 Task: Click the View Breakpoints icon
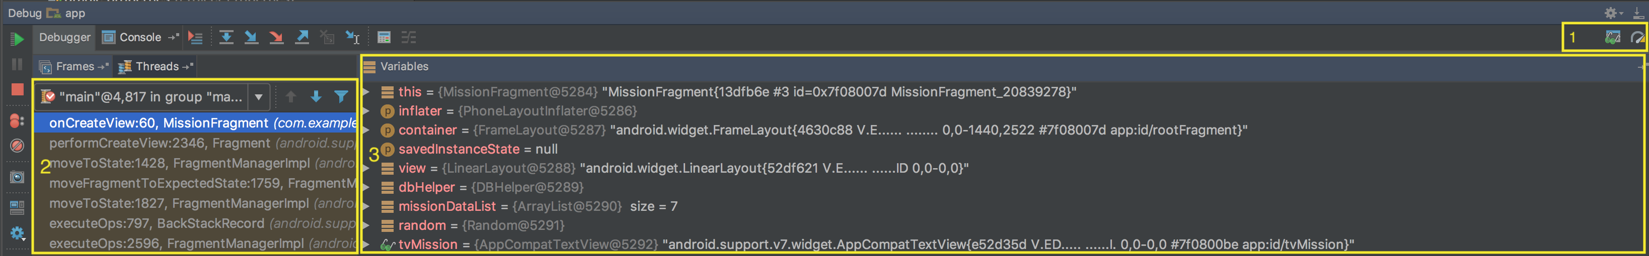pos(17,120)
